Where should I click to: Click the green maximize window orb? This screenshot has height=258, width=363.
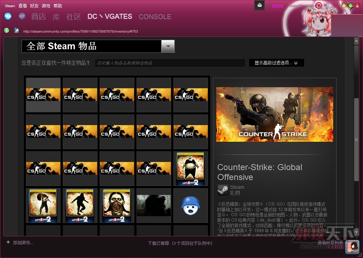pos(351,5)
